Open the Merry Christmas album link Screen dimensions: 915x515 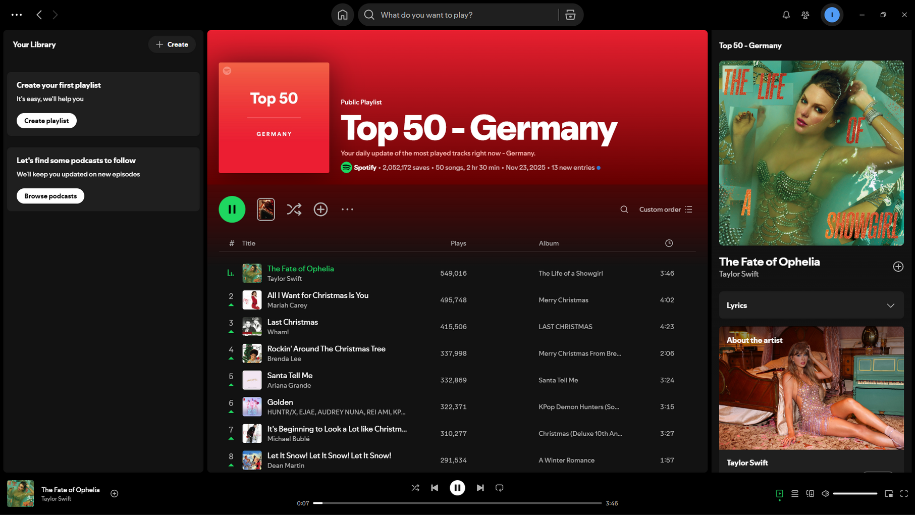563,300
